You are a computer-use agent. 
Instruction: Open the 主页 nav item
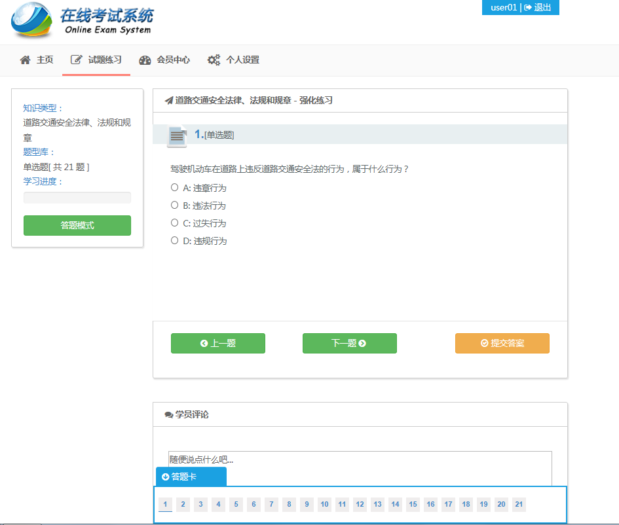(37, 60)
